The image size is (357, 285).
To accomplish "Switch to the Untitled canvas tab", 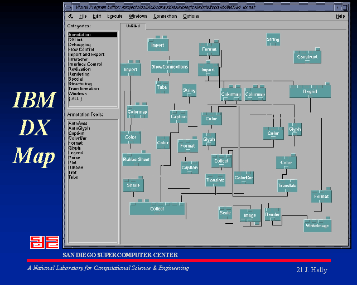I will click(133, 26).
